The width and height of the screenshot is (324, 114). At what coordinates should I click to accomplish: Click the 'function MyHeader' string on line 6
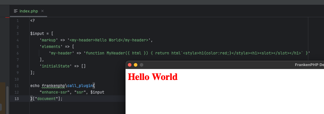(x=197, y=53)
